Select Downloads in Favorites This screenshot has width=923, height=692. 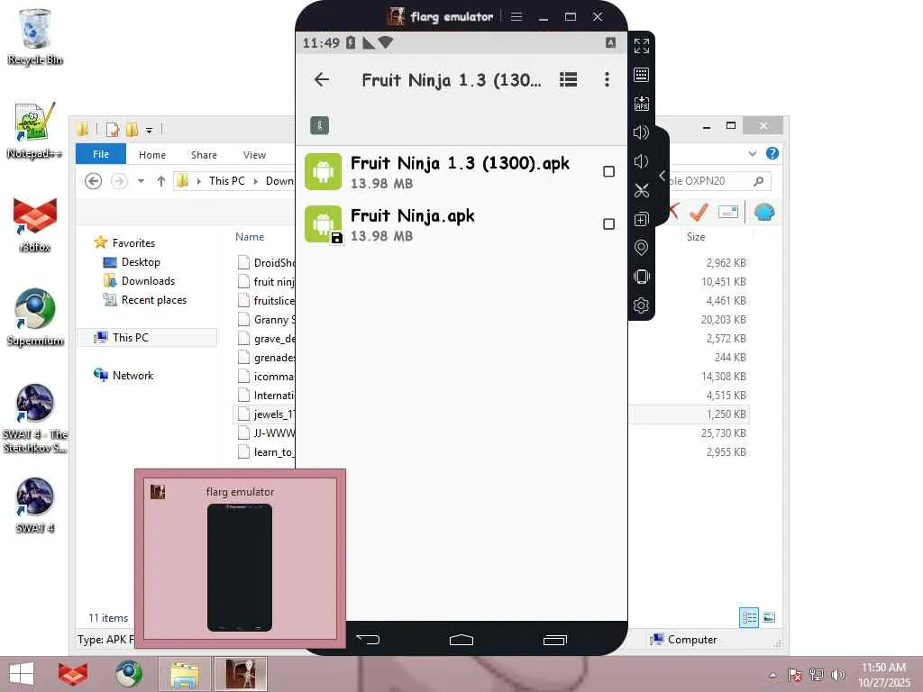tap(148, 281)
